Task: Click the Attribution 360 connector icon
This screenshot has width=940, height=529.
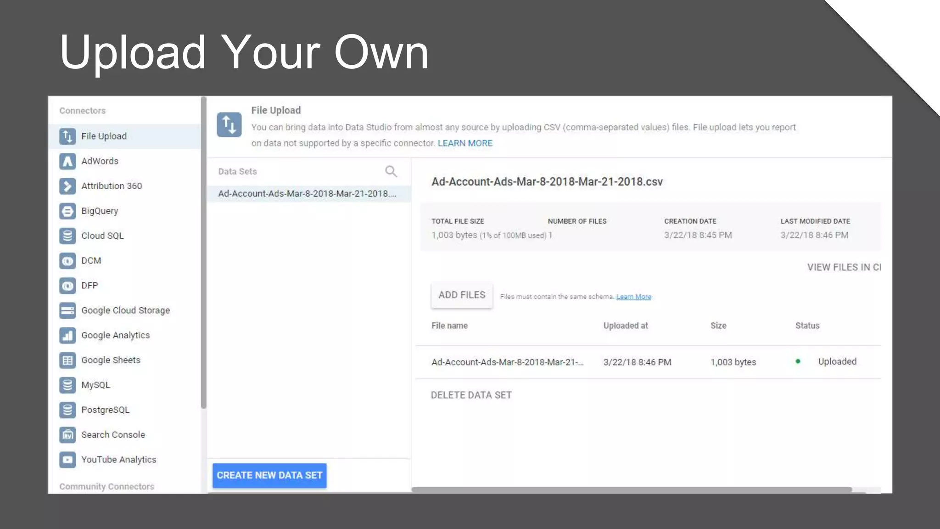Action: 67,186
